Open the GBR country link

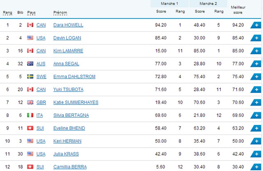[x=41, y=102]
